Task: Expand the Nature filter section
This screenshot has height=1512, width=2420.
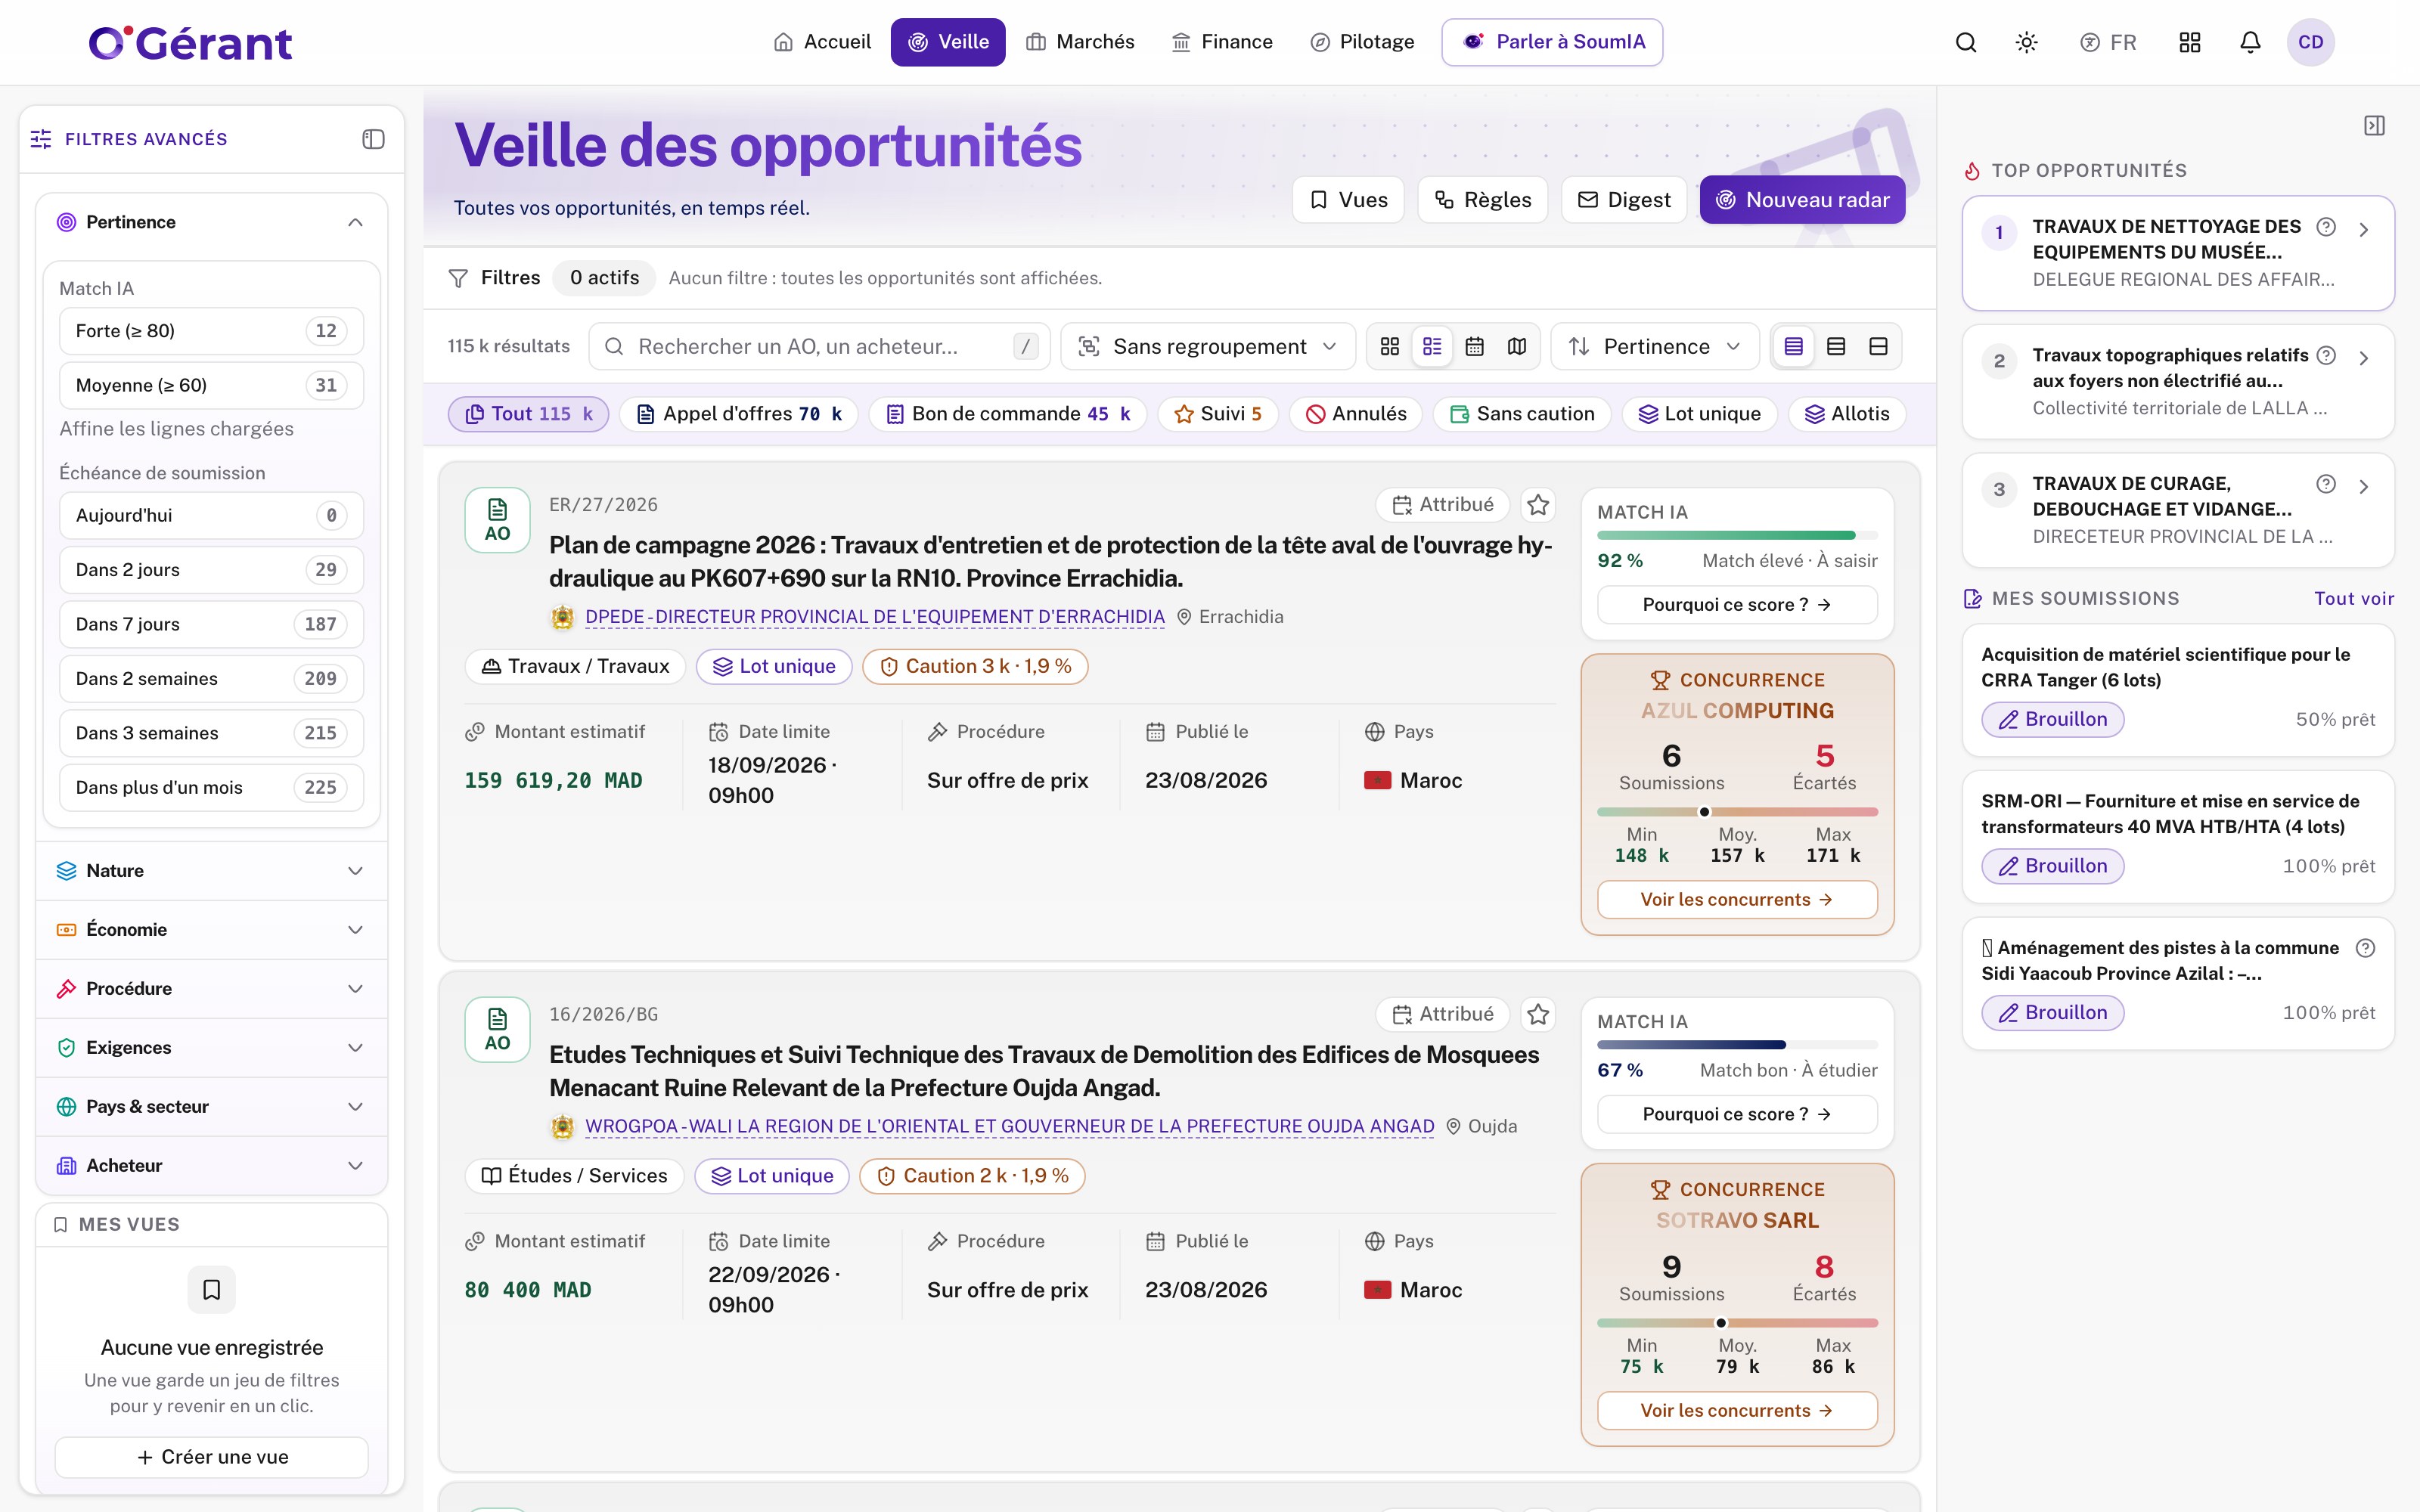Action: (x=211, y=871)
